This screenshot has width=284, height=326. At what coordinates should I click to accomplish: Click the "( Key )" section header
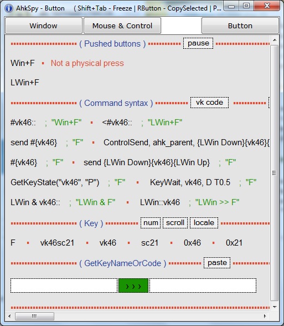91,223
